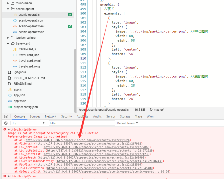
Task: Open the Default levels dropdown
Action: tap(127, 123)
